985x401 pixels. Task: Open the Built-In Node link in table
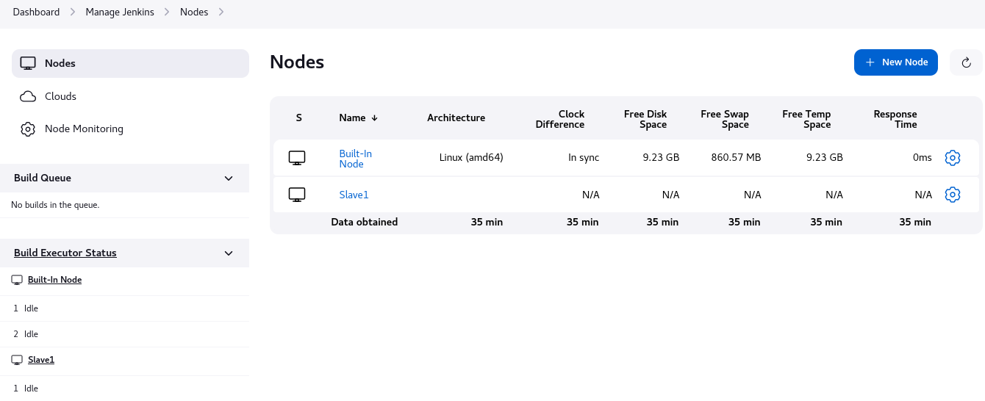(x=356, y=159)
